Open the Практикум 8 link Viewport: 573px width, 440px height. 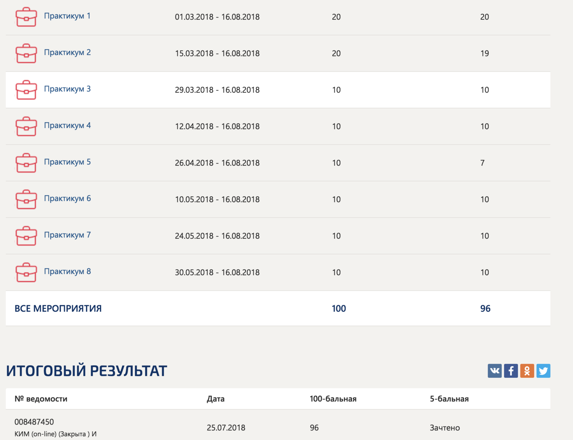point(67,271)
